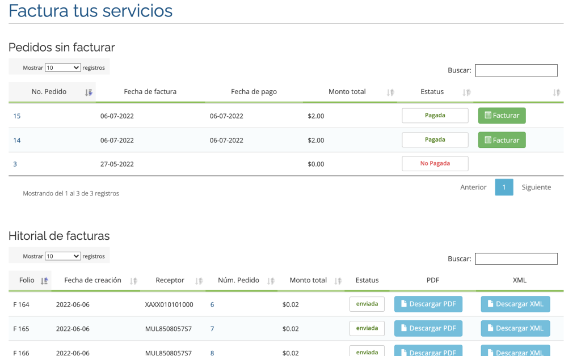Invoice order 14 with its Facturar button
The height and width of the screenshot is (356, 581).
pyautogui.click(x=502, y=140)
